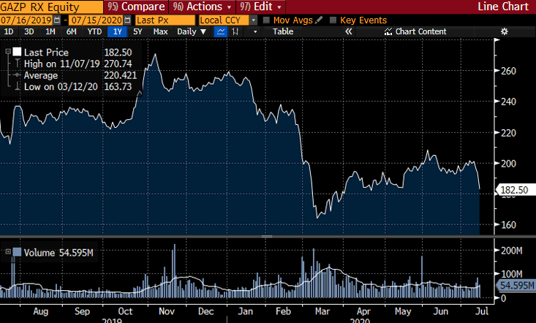Select the line chart type icon
Image resolution: width=536 pixels, height=323 pixels.
click(222, 31)
